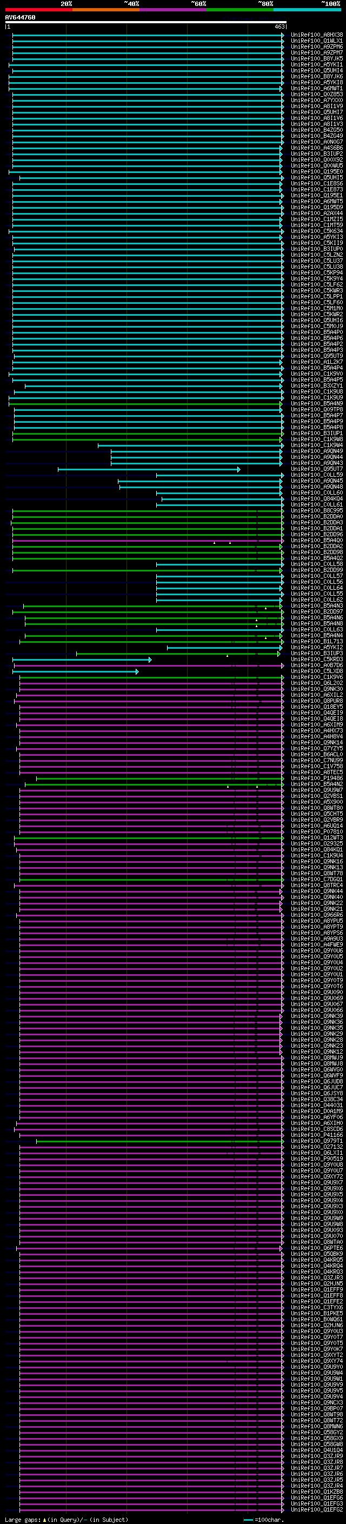Select the UniRef100_B3IUP2 label
Screen dimensions: 346x1524
click(x=317, y=154)
